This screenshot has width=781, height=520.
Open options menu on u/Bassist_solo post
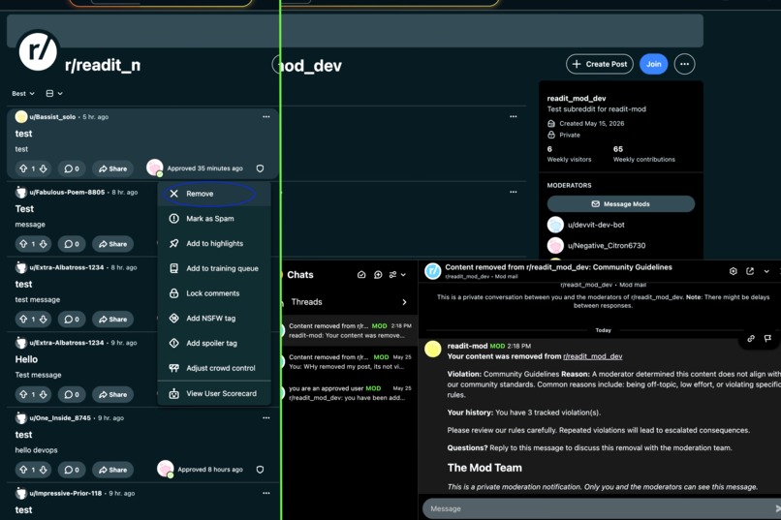(266, 117)
